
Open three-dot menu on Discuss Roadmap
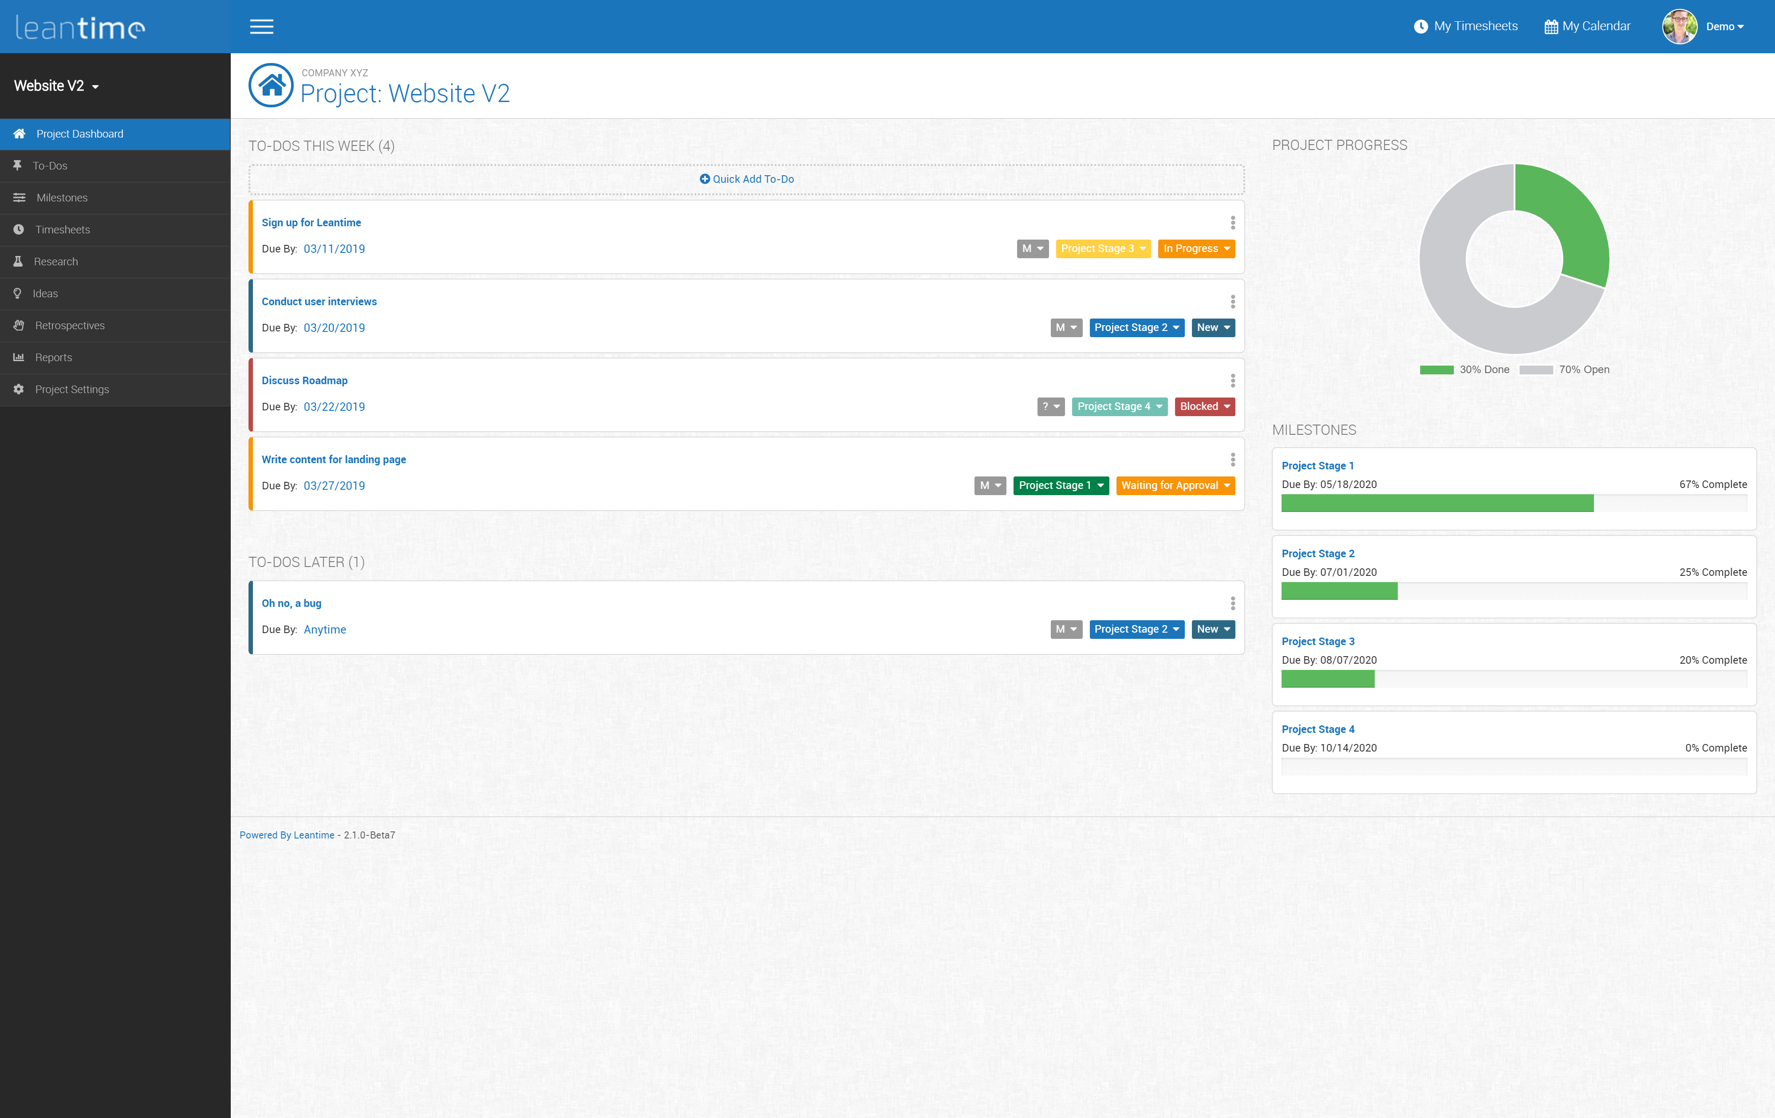pos(1232,380)
